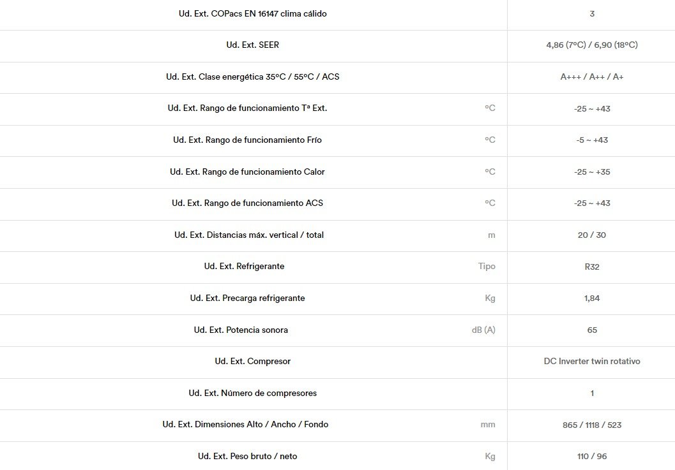Screen dimensions: 675x470
Task: Click the energy class value A+++ / A++ / A+
Action: 592,77
